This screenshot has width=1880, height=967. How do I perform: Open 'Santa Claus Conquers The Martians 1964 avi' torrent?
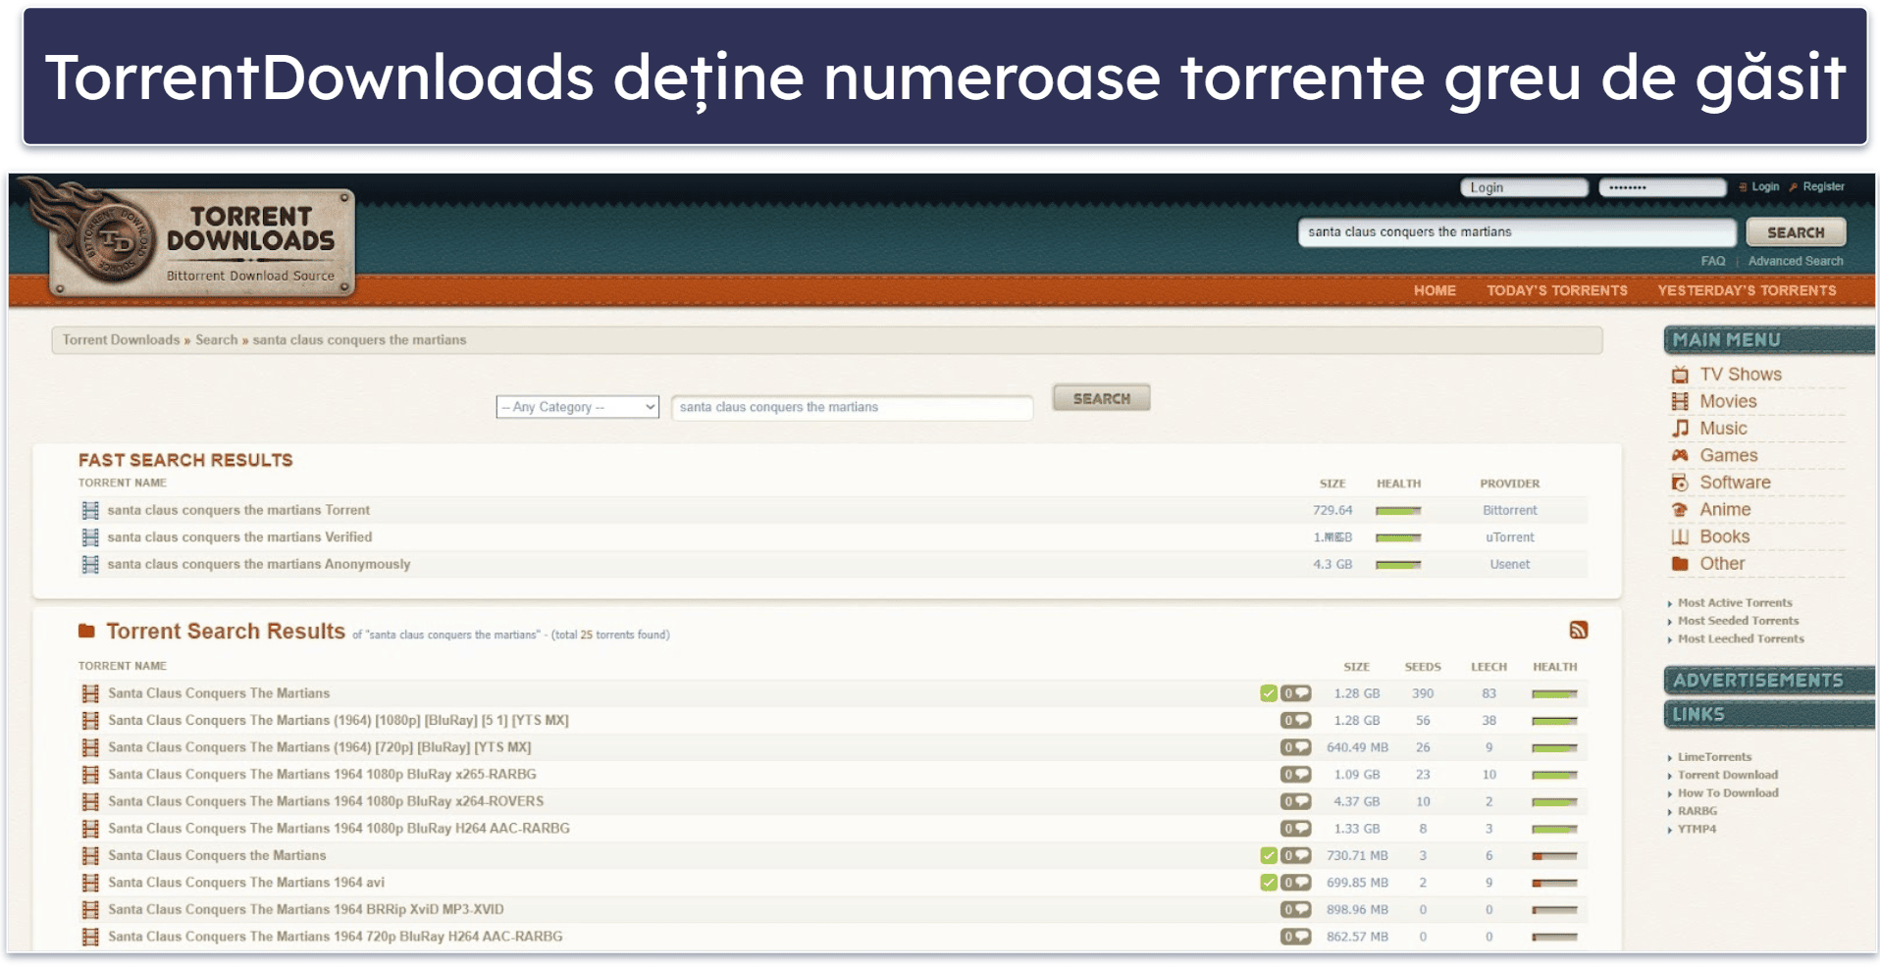tap(246, 883)
